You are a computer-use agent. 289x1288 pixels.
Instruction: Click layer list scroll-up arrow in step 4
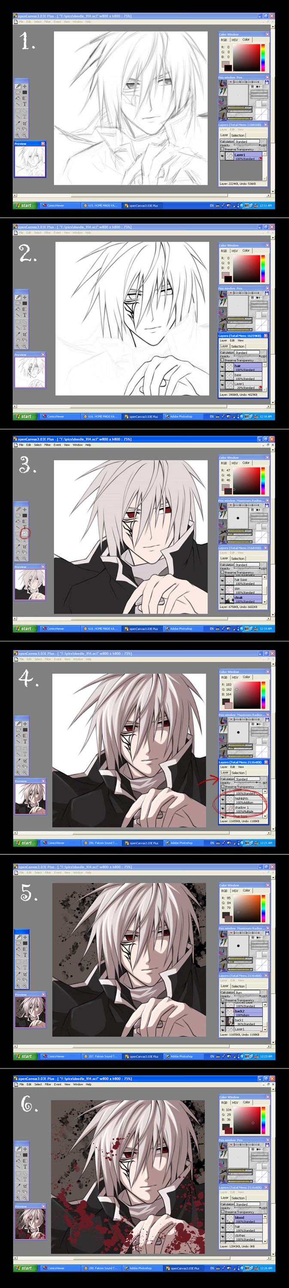click(x=265, y=792)
